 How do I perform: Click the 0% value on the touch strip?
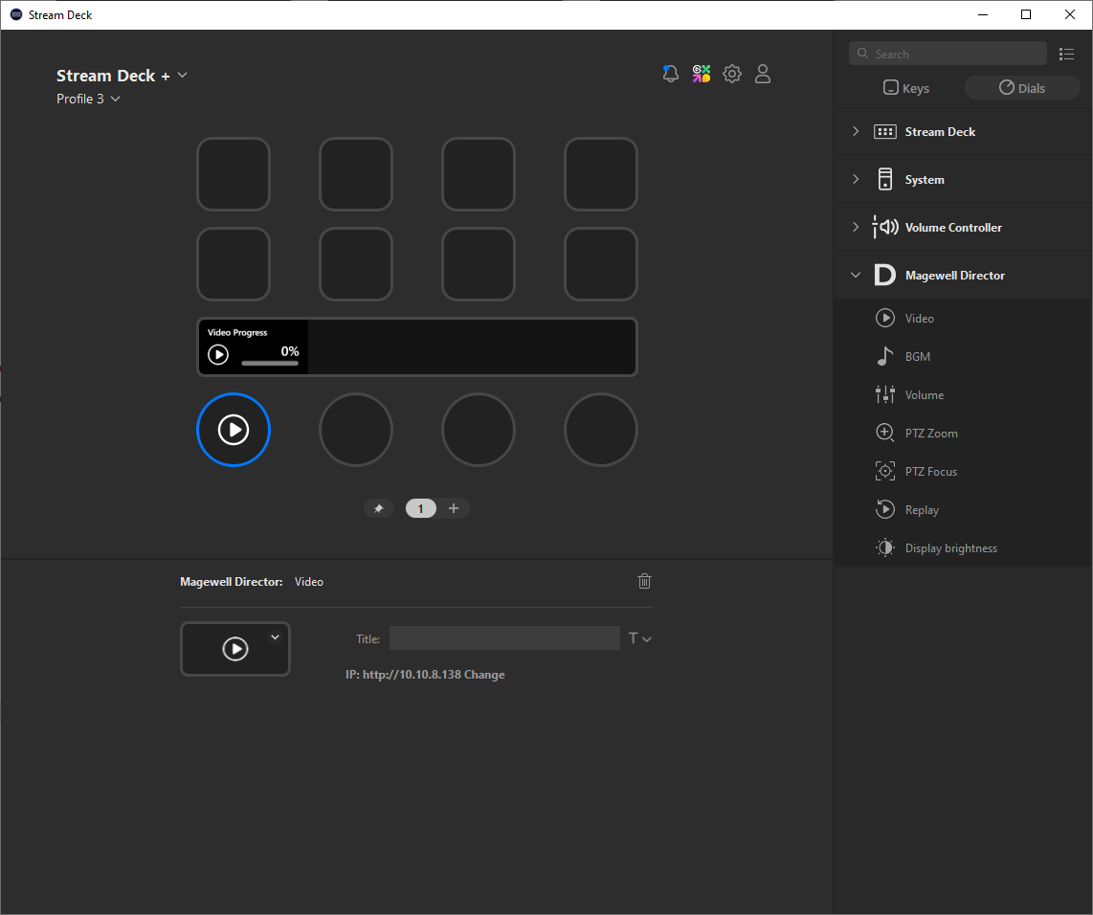pos(290,351)
